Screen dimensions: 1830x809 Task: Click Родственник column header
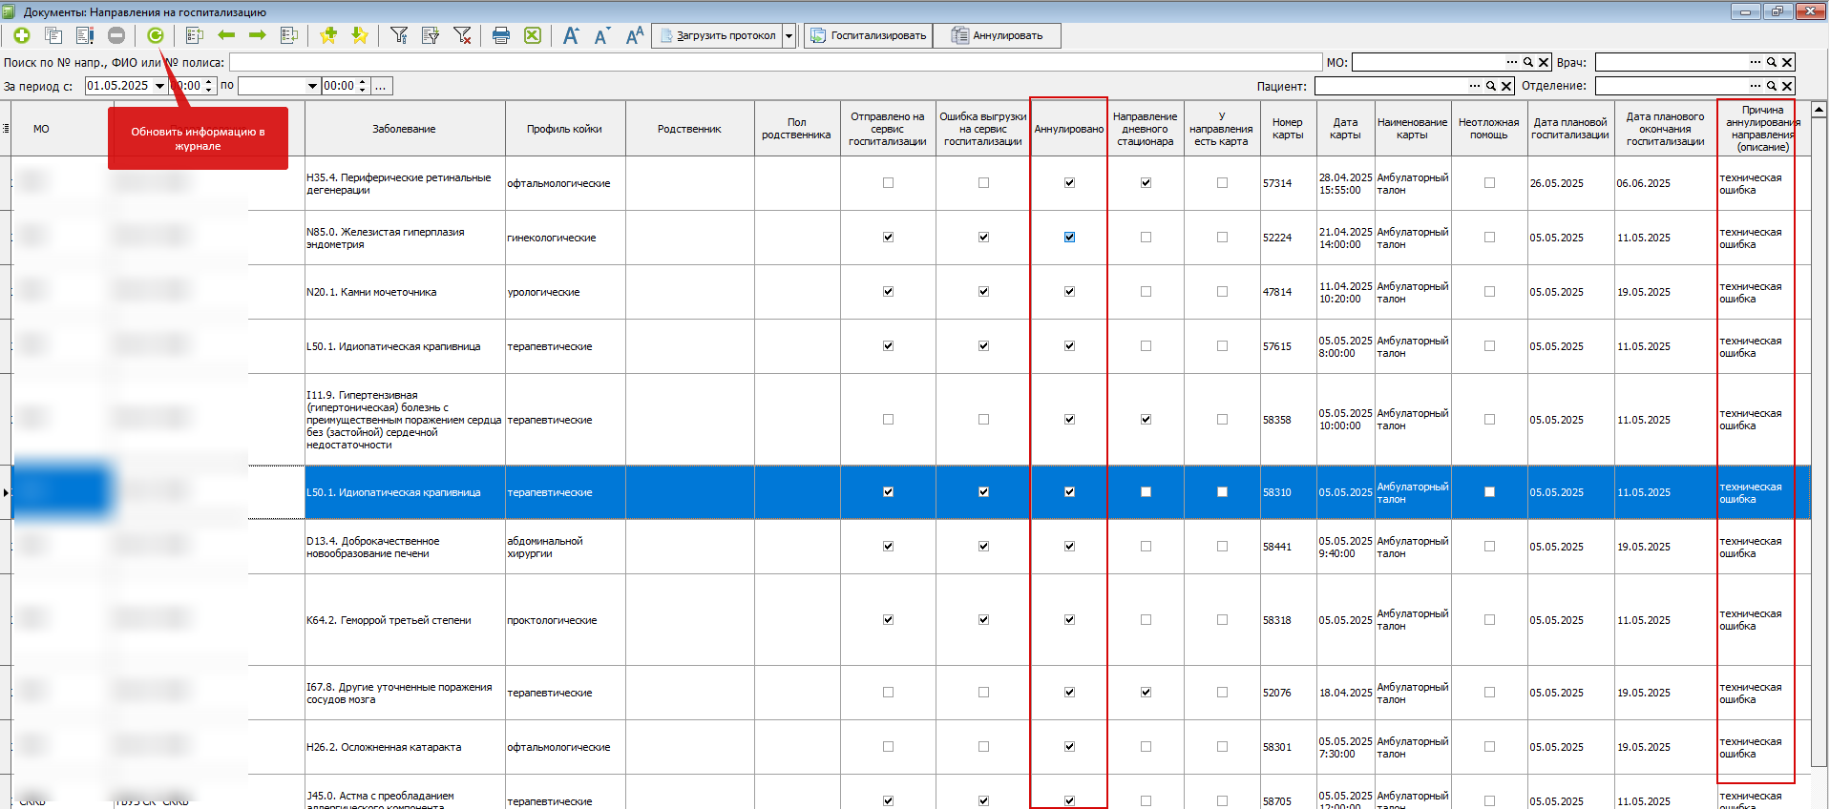pos(690,129)
